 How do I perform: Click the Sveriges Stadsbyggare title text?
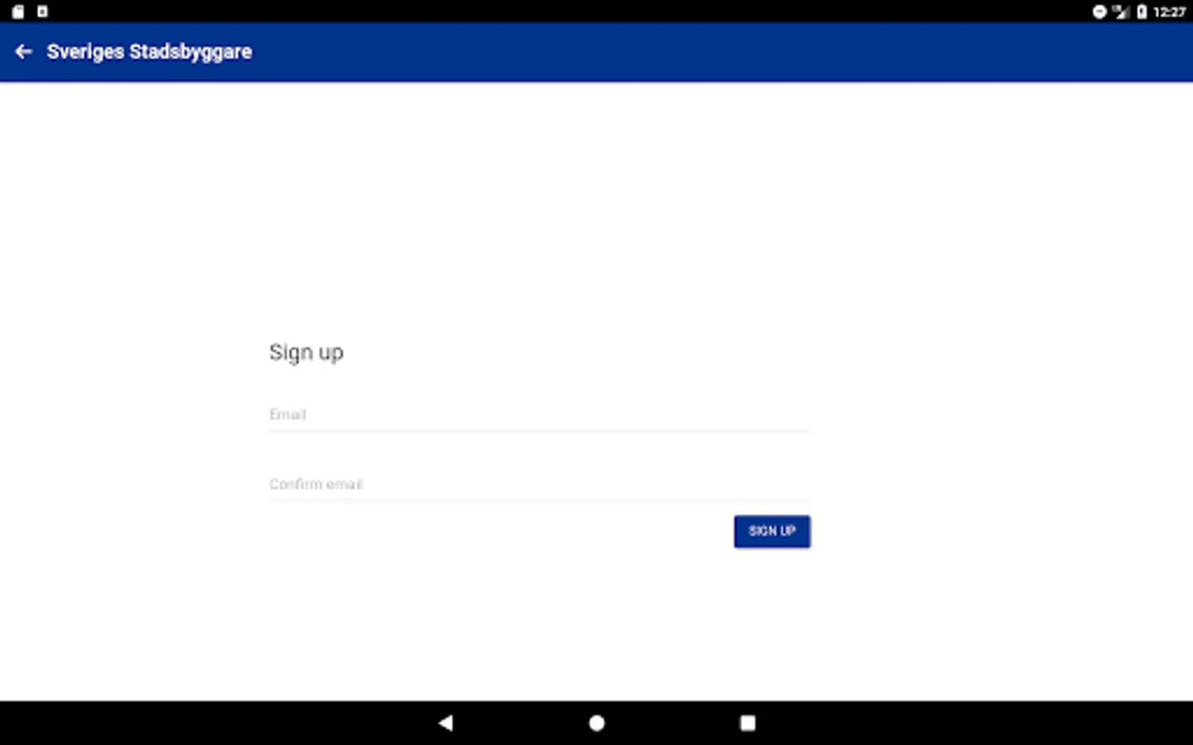point(149,51)
